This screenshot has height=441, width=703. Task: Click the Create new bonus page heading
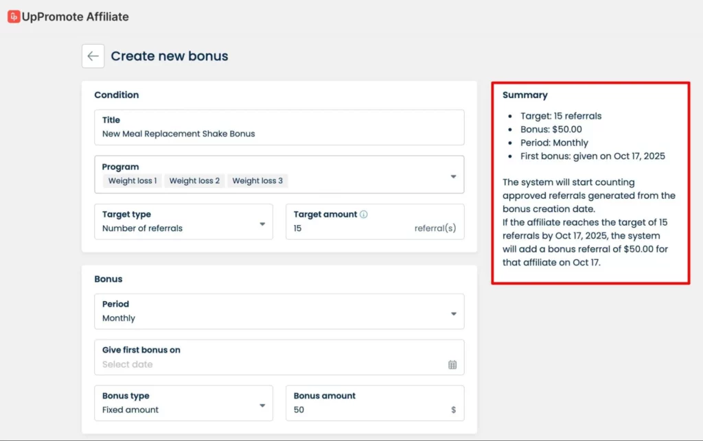tap(170, 56)
